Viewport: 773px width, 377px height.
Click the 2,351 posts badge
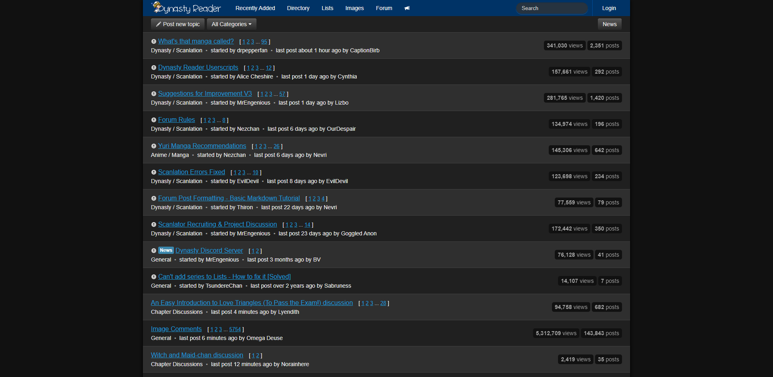pos(604,45)
